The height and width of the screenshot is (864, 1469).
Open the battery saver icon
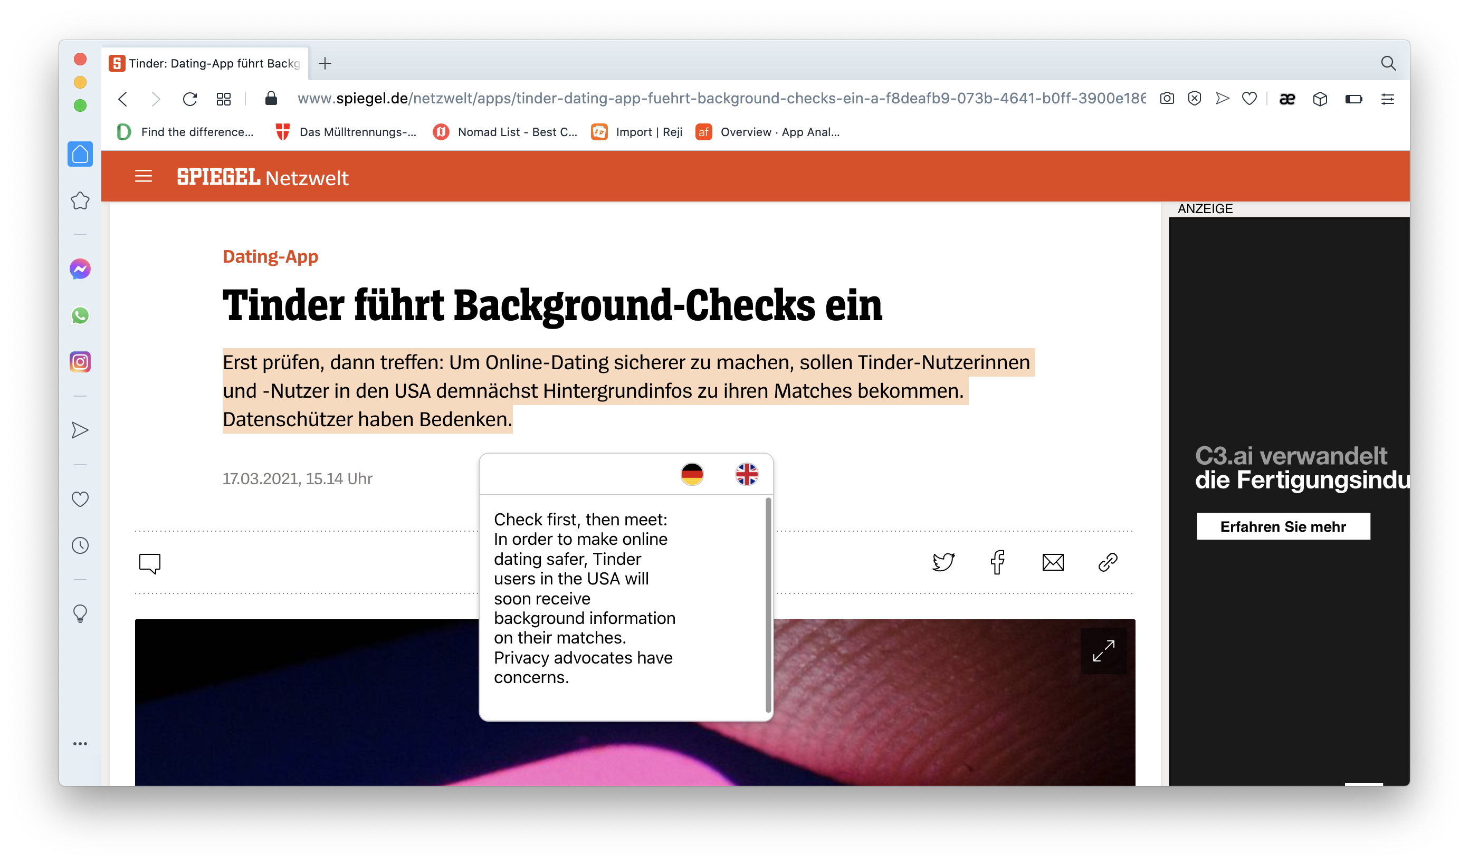point(1353,99)
